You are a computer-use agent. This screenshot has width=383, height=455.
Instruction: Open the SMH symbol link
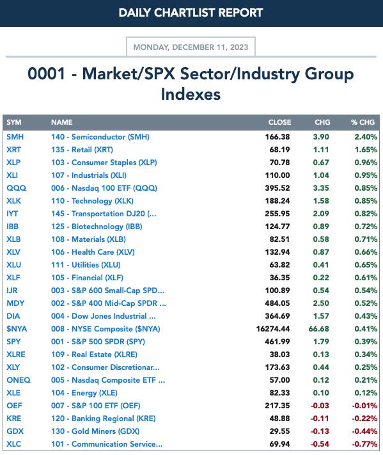coord(15,137)
